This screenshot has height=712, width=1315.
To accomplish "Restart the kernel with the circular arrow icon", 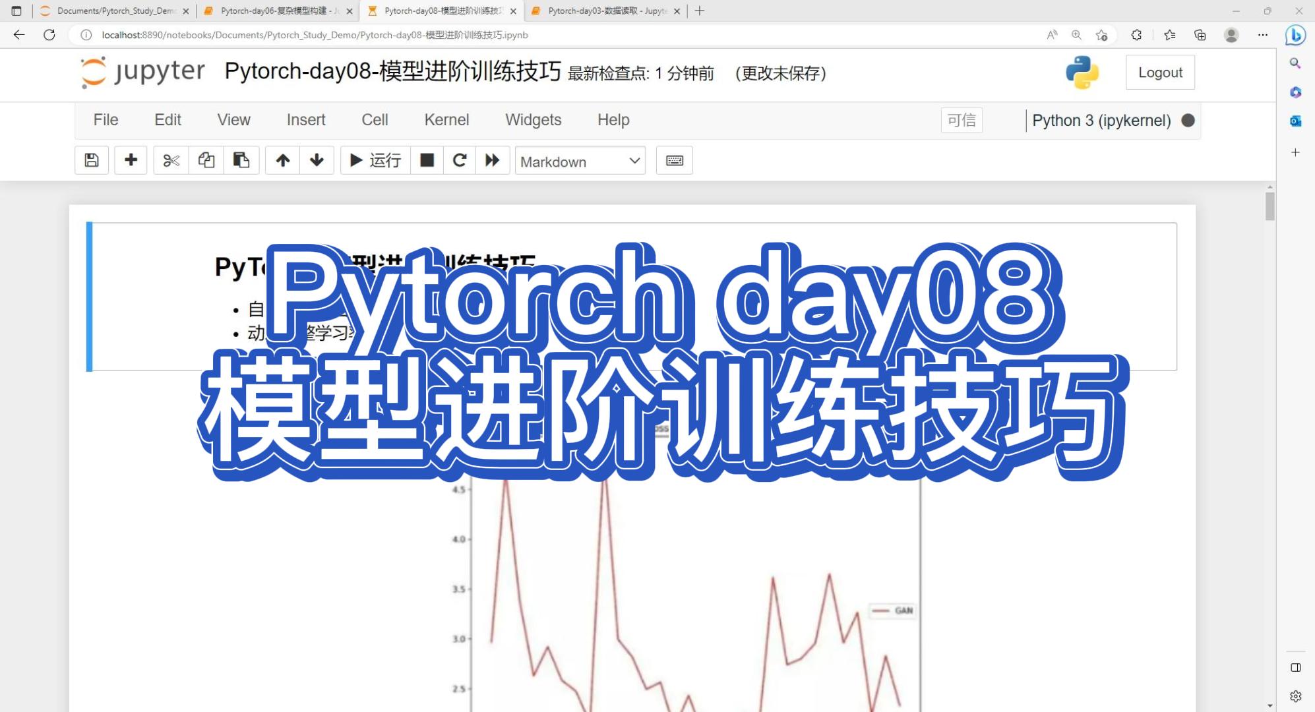I will point(460,160).
